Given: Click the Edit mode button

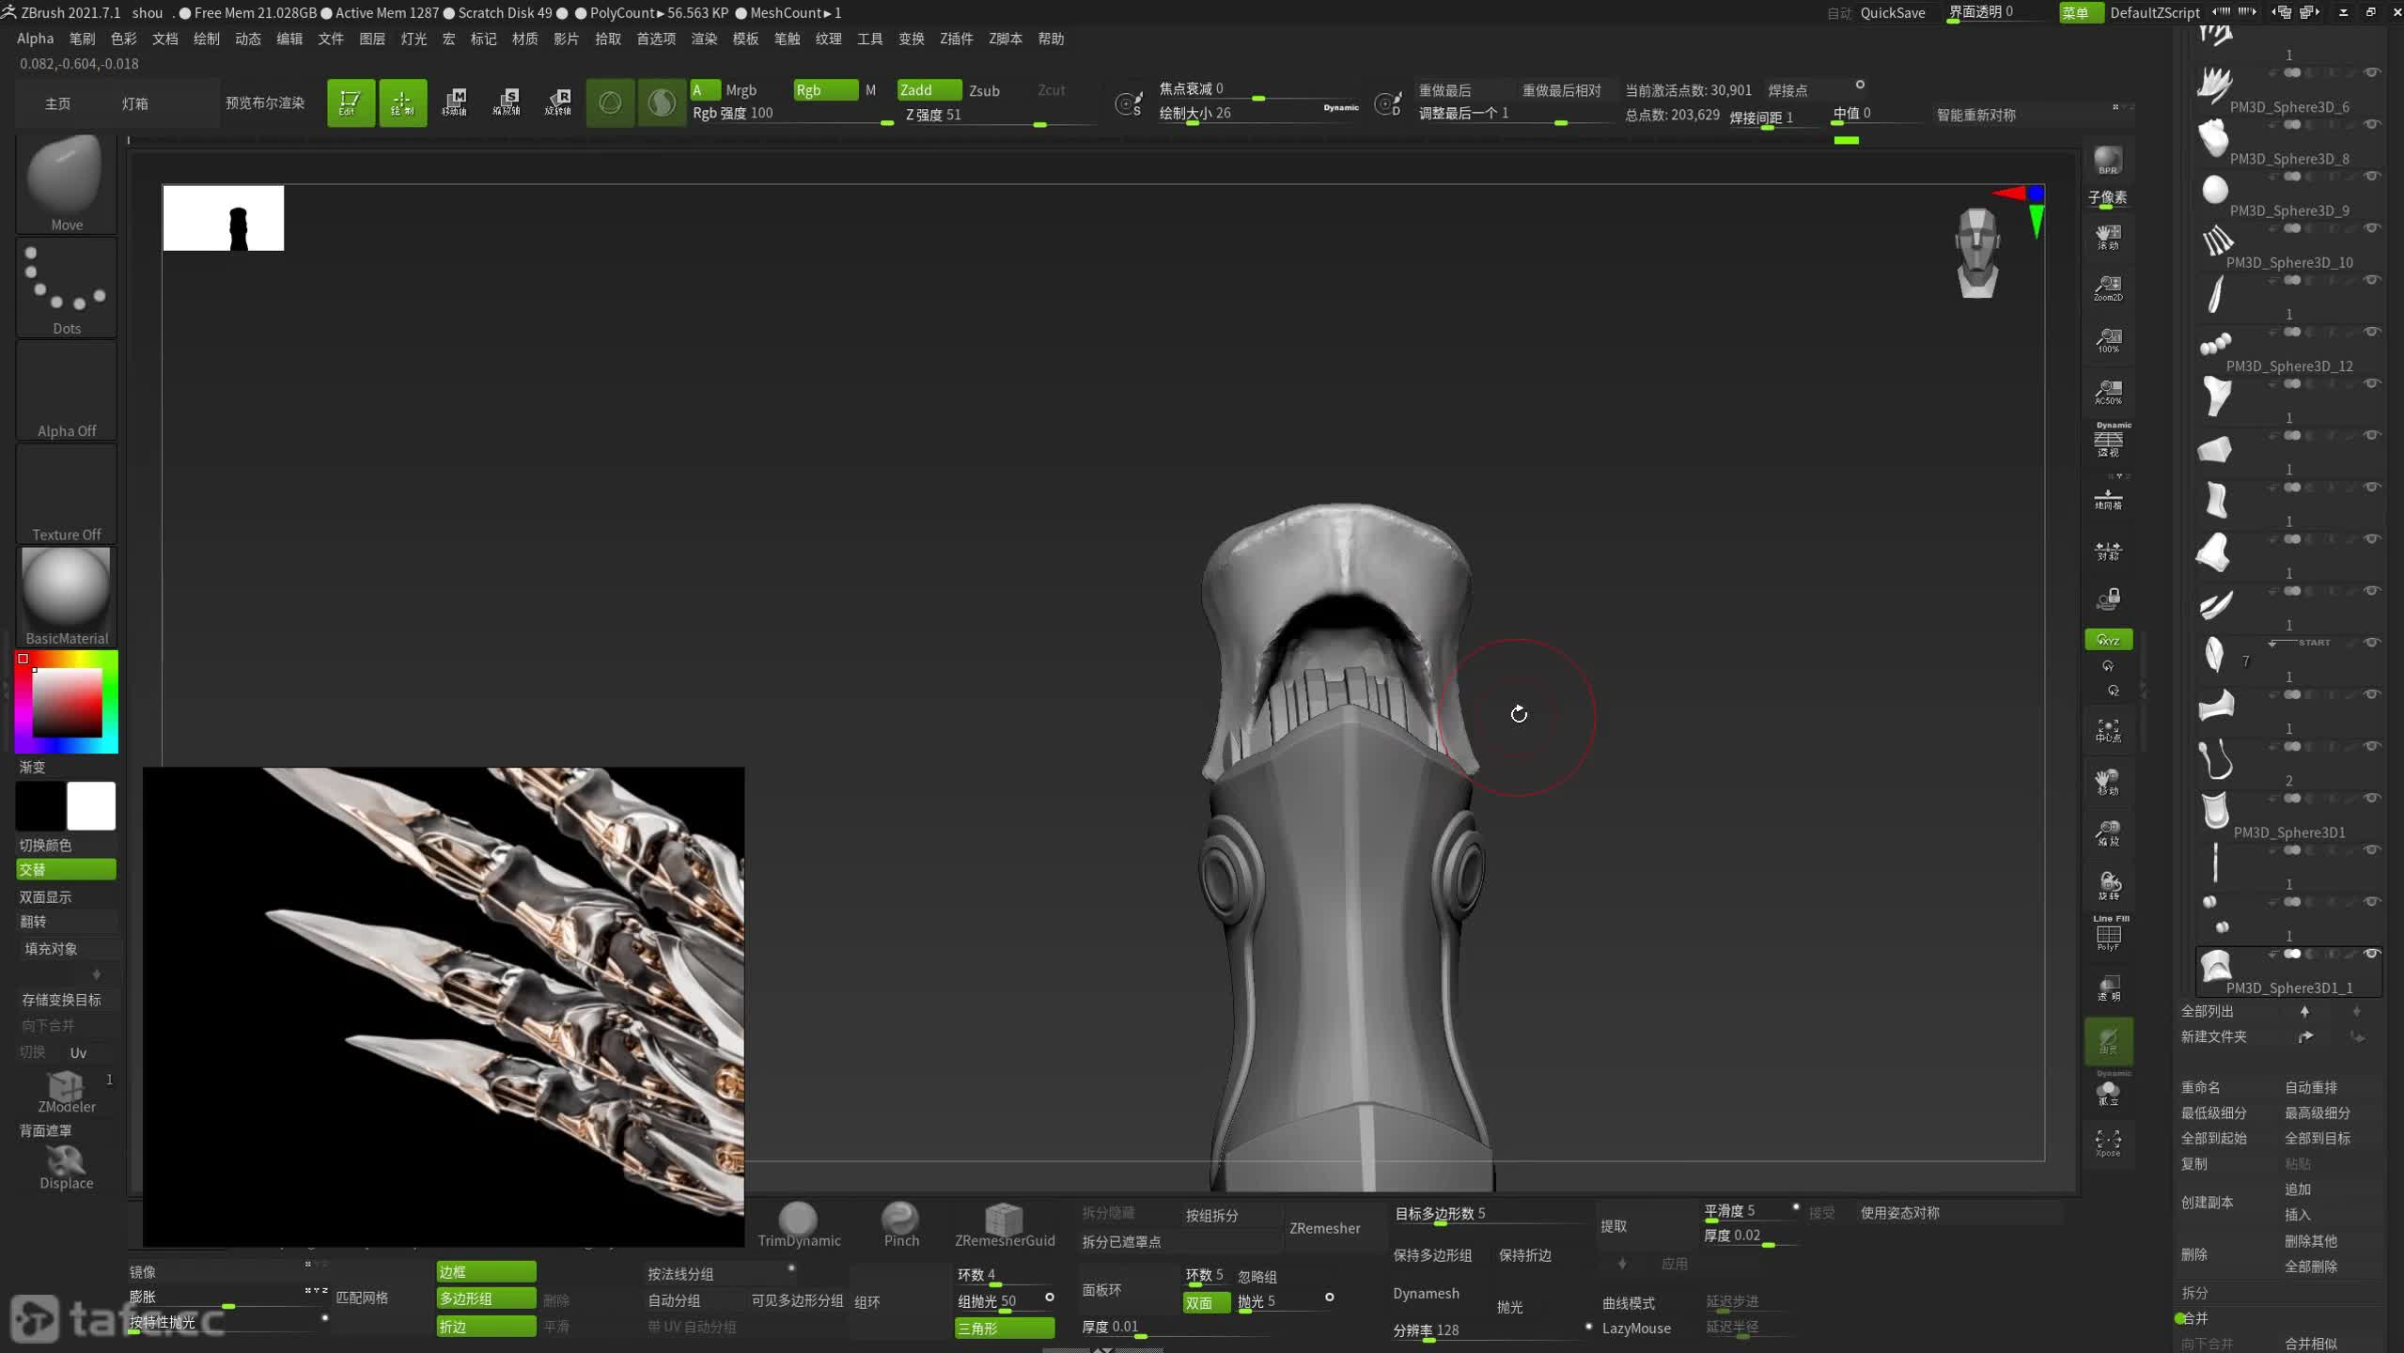Looking at the screenshot, I should [x=351, y=102].
